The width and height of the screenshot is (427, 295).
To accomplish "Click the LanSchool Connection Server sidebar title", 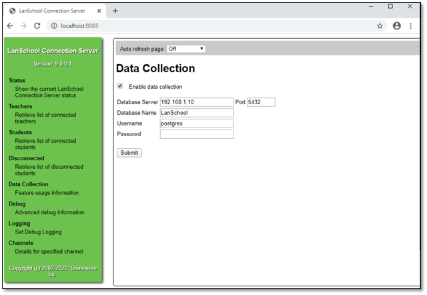I will pyautogui.click(x=53, y=51).
